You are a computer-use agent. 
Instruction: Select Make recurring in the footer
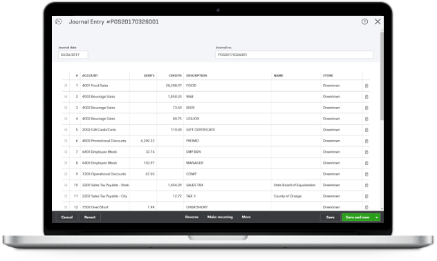coord(220,217)
